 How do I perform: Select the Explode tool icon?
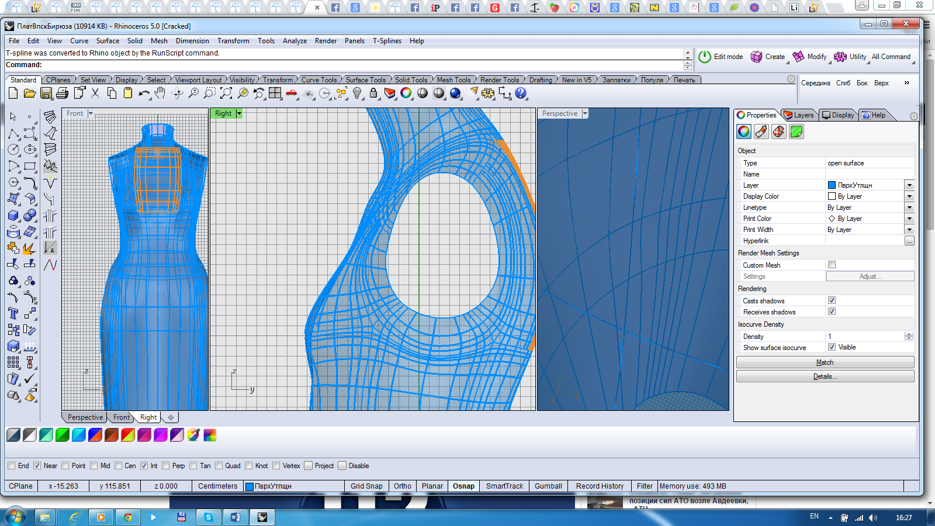tap(29, 249)
